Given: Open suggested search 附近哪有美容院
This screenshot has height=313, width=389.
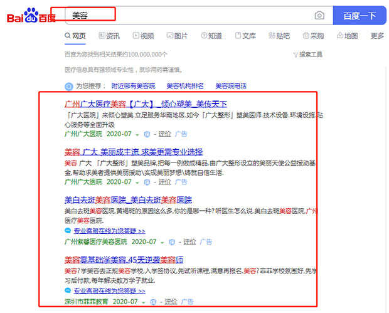Looking at the screenshot, I should pyautogui.click(x=133, y=86).
